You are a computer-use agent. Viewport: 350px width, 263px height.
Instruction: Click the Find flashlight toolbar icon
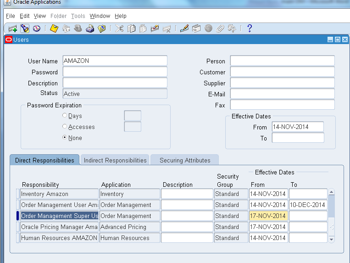(25, 28)
